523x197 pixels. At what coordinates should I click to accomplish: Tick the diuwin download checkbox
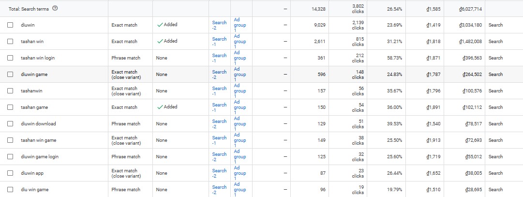(x=10, y=123)
